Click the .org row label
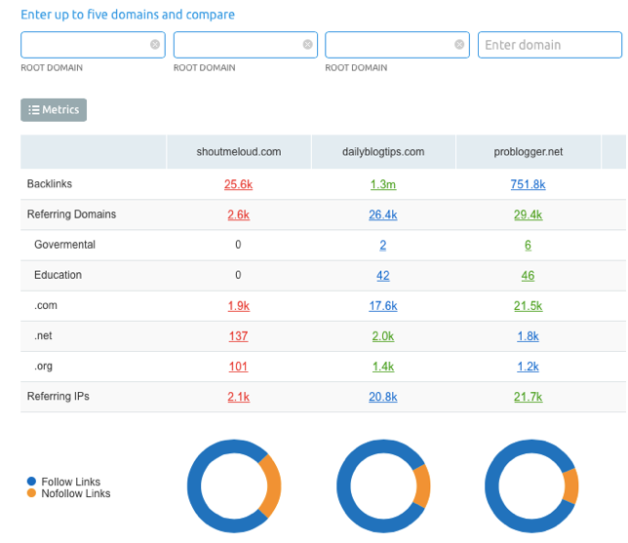Viewport: 628px width, 543px height. tap(43, 367)
